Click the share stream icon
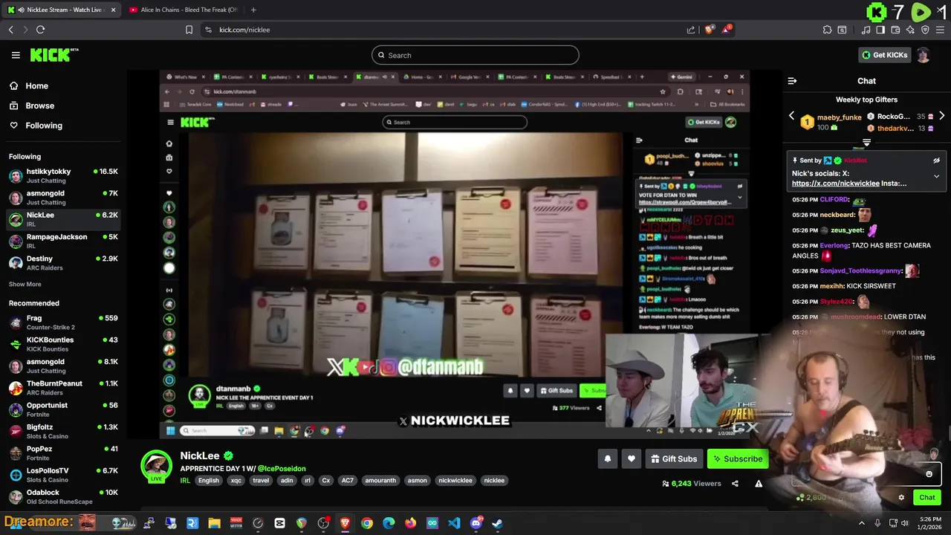Image resolution: width=951 pixels, height=535 pixels. point(735,484)
